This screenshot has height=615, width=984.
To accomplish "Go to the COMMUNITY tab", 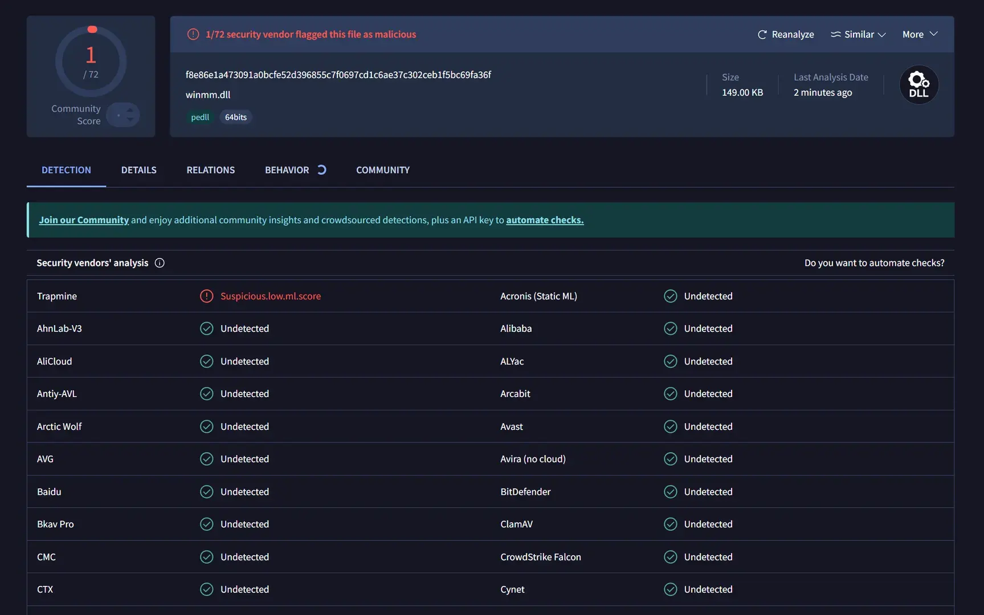I will click(x=383, y=170).
